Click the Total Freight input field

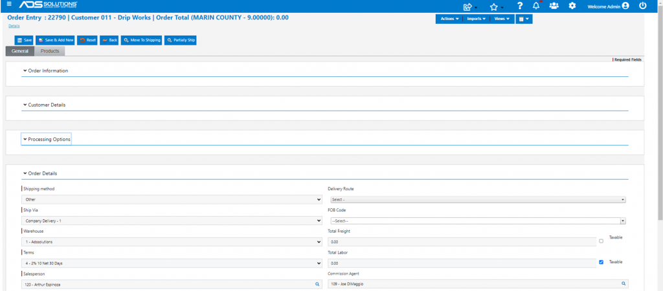click(x=462, y=242)
